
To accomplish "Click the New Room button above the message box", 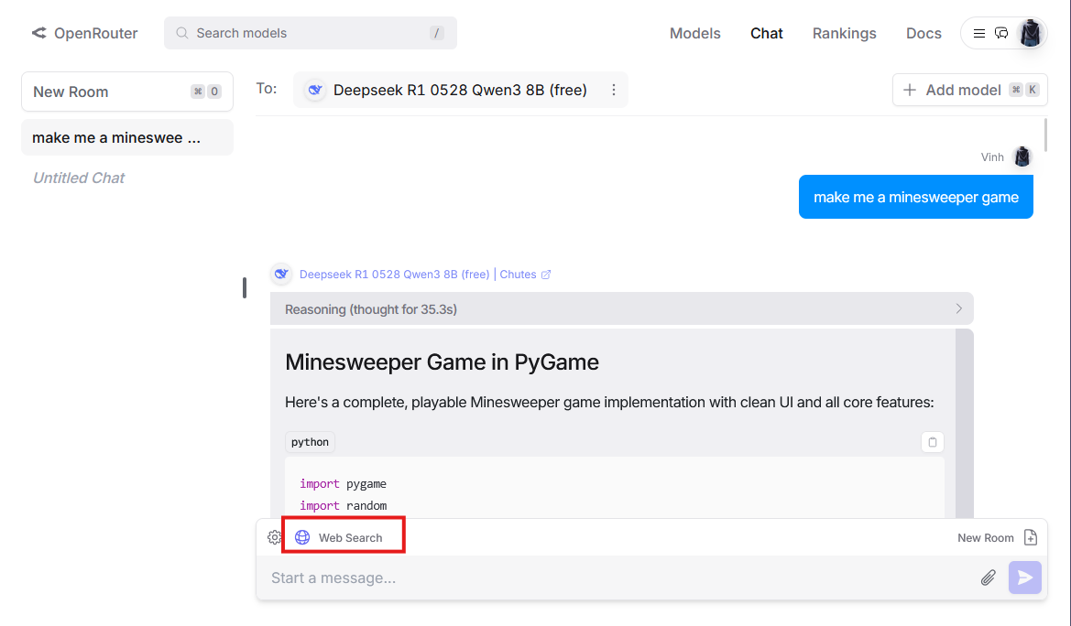I will (x=997, y=537).
